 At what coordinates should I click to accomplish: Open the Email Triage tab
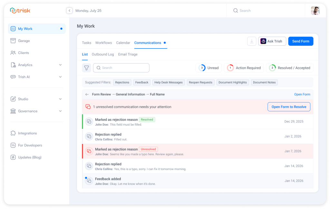click(128, 54)
